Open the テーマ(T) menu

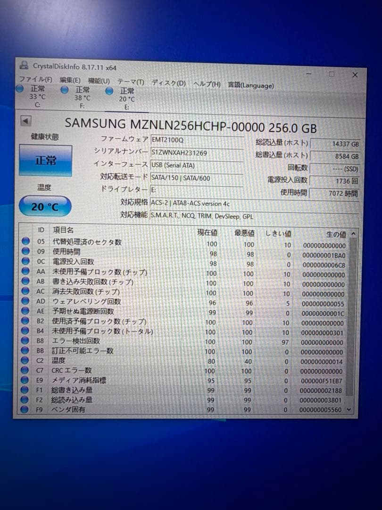[x=131, y=82]
